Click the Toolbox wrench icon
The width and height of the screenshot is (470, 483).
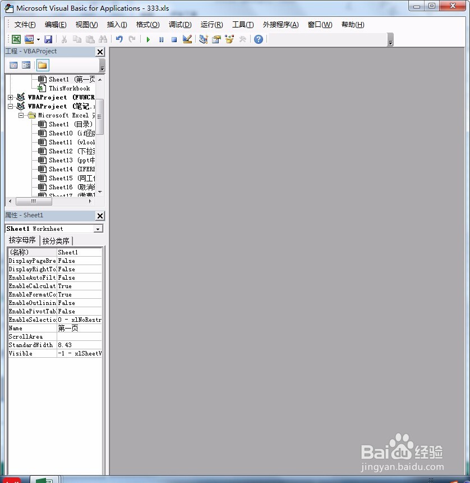(x=242, y=39)
